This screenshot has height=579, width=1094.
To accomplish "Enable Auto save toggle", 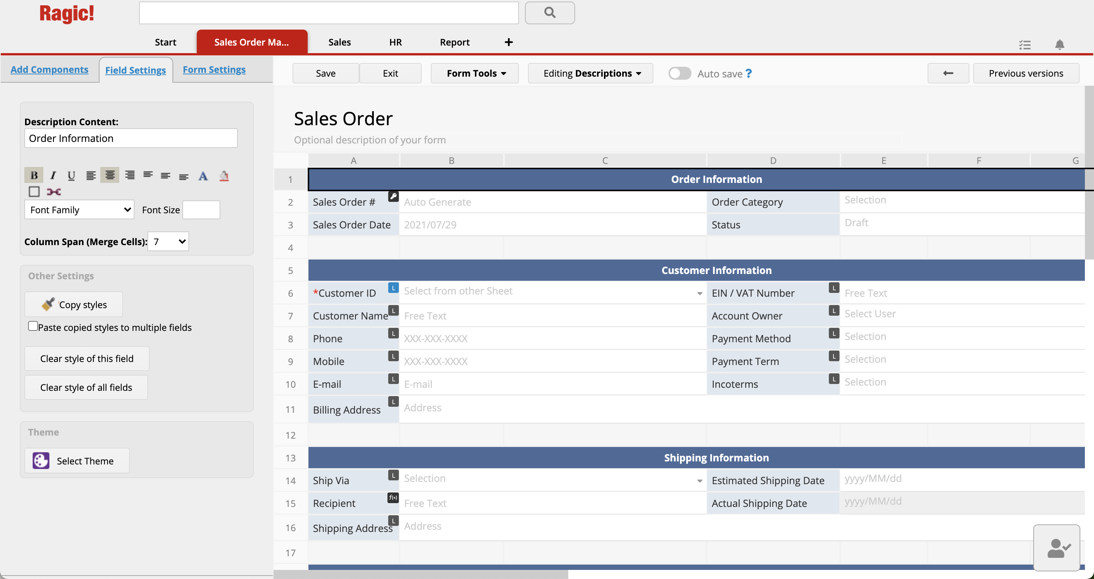I will click(x=679, y=73).
